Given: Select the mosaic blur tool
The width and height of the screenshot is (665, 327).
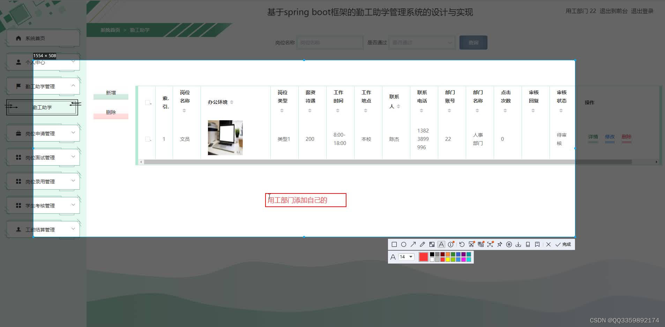Looking at the screenshot, I should click(x=432, y=244).
